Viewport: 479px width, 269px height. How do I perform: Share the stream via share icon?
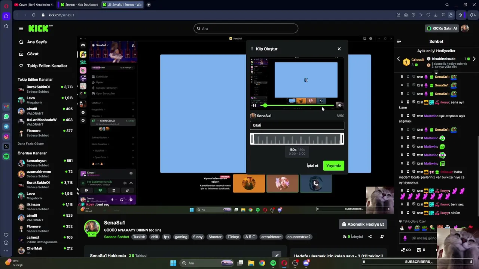point(370,236)
